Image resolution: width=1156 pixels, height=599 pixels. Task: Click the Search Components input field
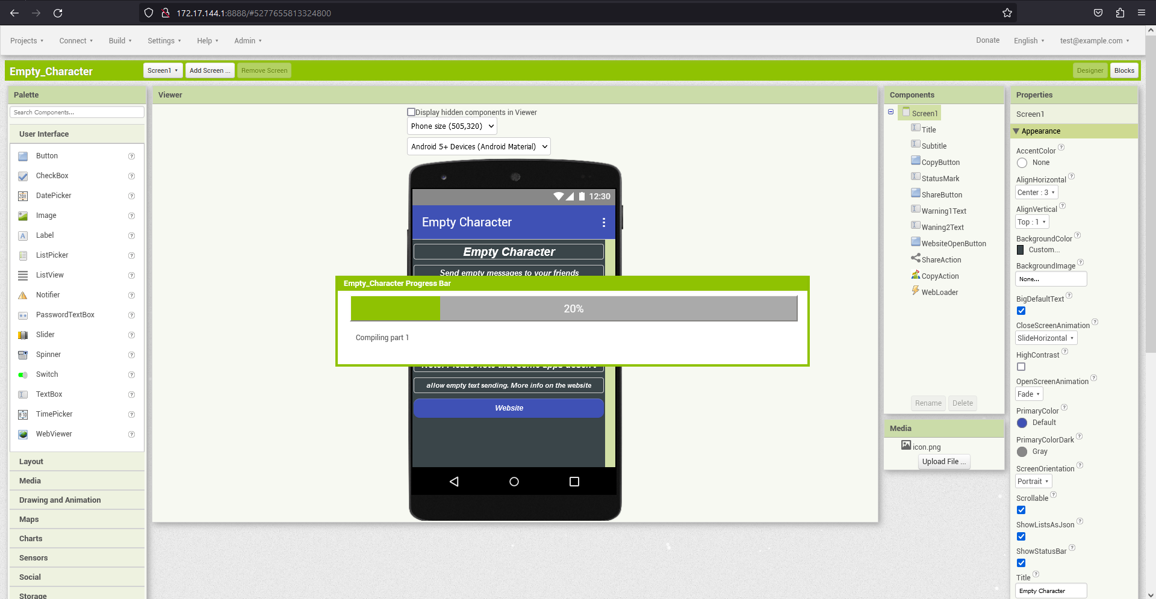[77, 113]
